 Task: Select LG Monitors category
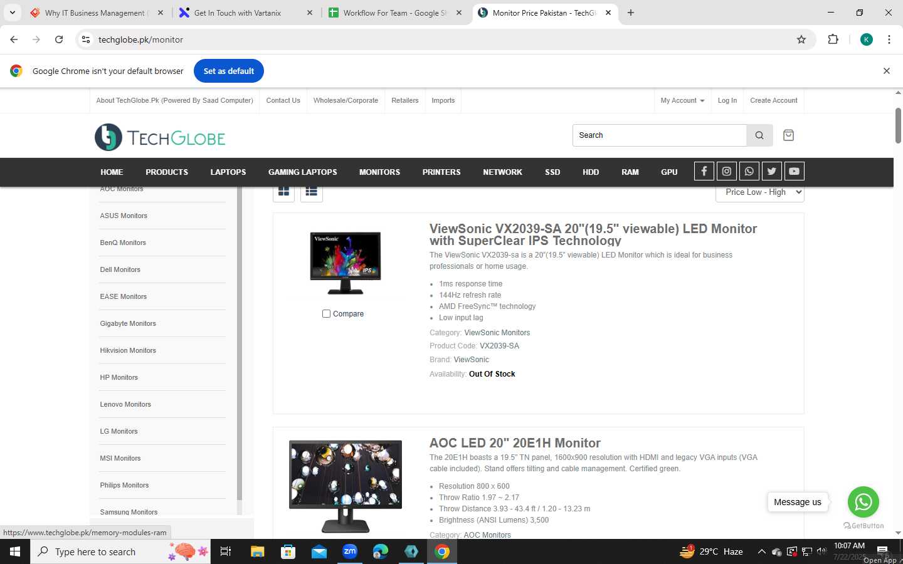[x=119, y=431]
